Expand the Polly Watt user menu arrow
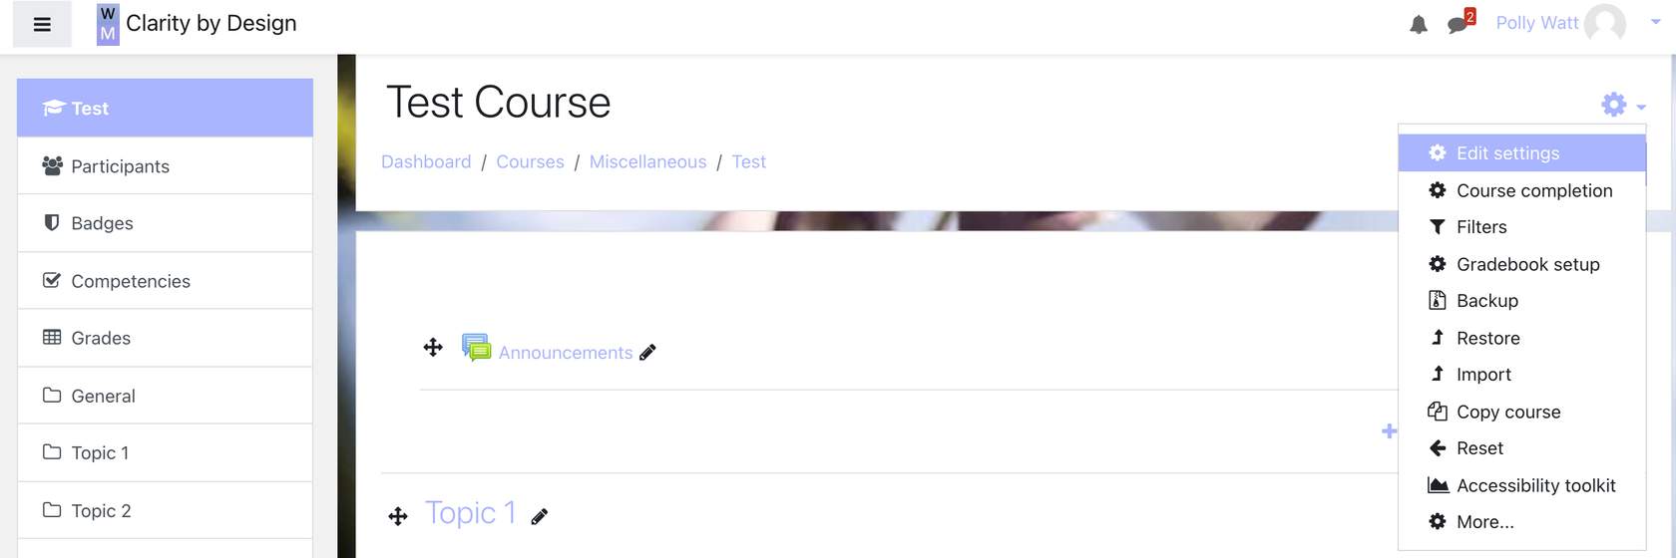The height and width of the screenshot is (558, 1676). (1655, 21)
